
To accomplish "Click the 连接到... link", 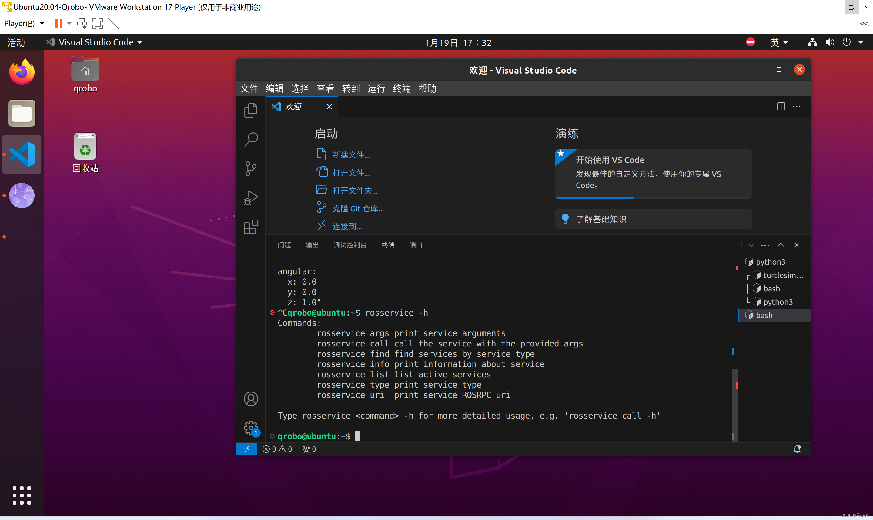I will 347,226.
